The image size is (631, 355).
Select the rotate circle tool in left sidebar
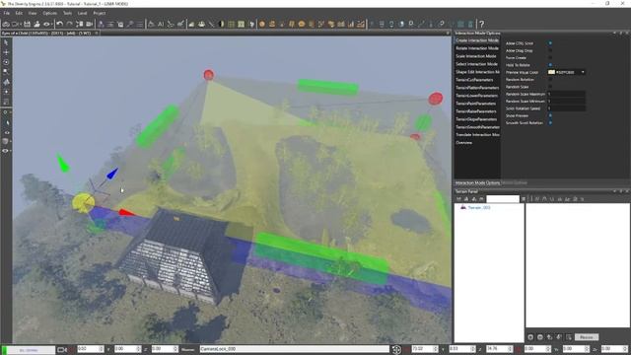coord(6,62)
